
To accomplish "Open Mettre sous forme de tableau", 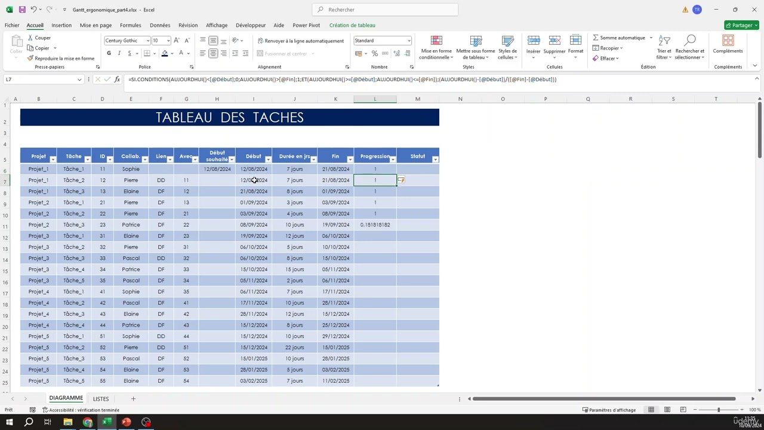I will click(476, 47).
